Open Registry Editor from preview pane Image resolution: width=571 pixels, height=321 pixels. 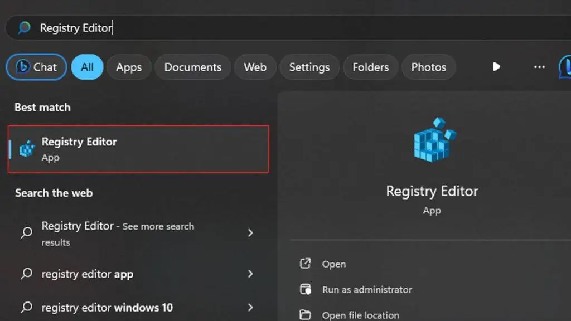[x=334, y=264]
